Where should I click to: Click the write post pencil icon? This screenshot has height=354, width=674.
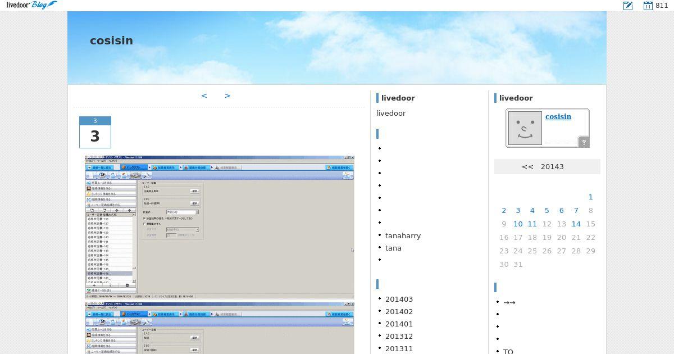[628, 6]
